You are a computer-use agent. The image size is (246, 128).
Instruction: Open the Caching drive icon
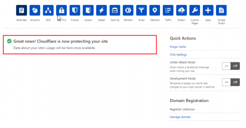point(115,11)
